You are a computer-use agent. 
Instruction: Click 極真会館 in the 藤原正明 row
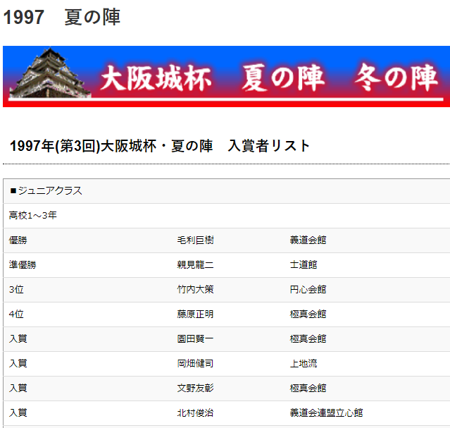click(308, 314)
